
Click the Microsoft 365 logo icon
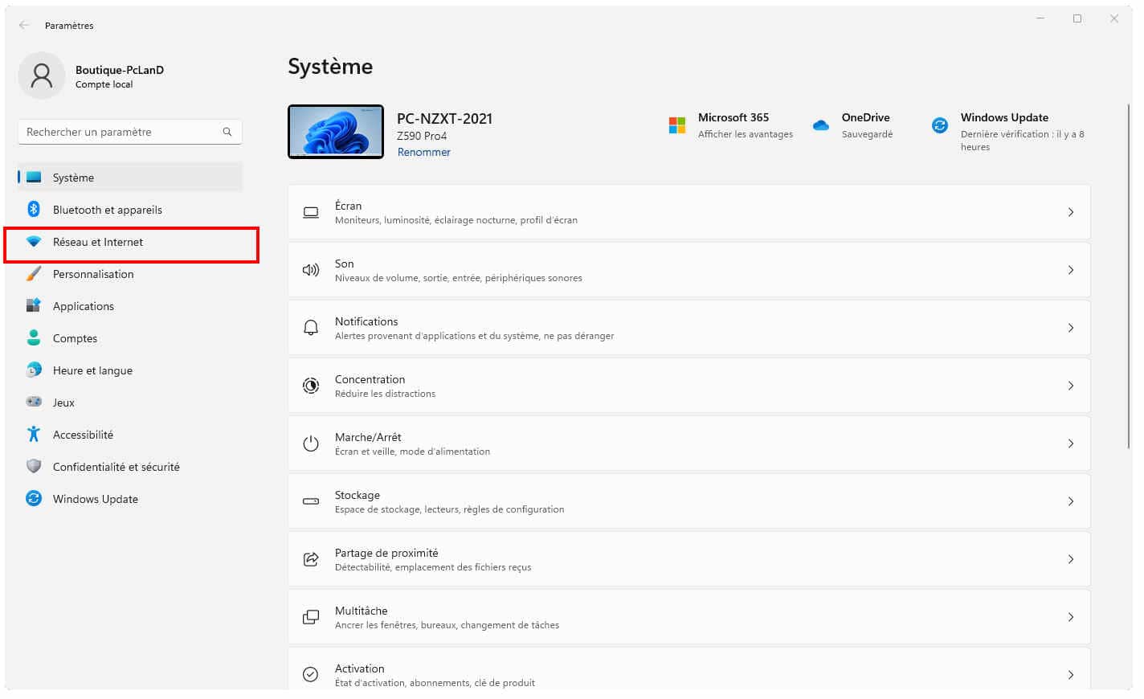pyautogui.click(x=677, y=125)
